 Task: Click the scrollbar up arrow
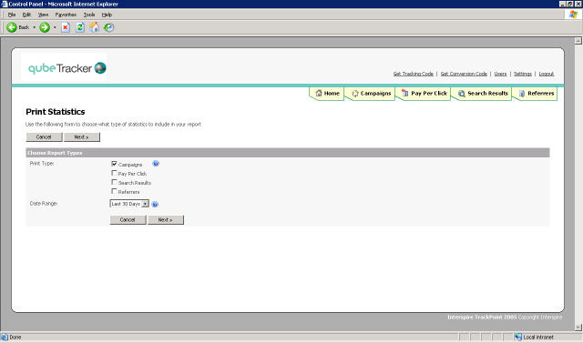pyautogui.click(x=578, y=41)
